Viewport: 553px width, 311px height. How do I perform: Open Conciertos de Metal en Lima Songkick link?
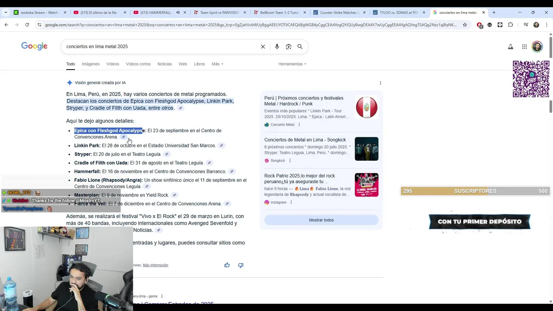(x=305, y=140)
